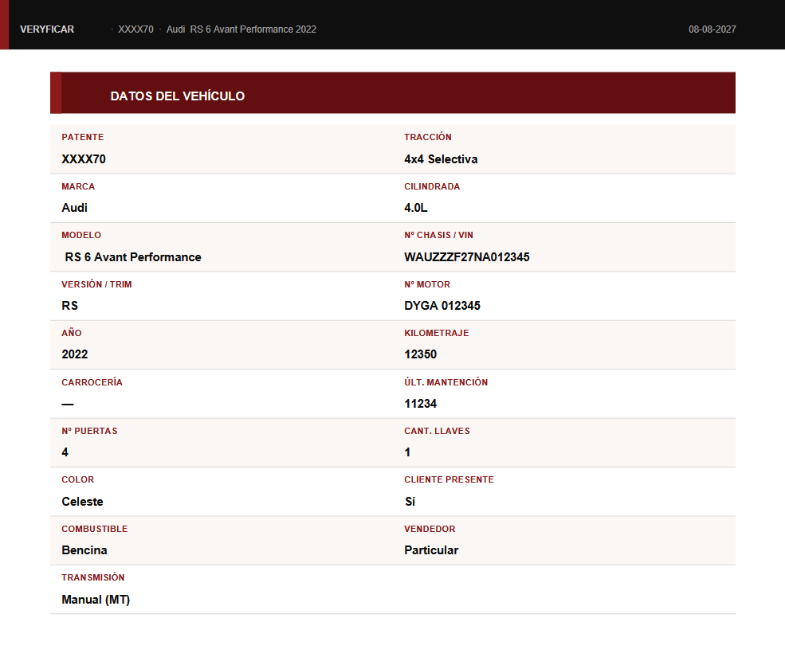Click the TRACCIÓN label
The height and width of the screenshot is (657, 785).
click(427, 137)
